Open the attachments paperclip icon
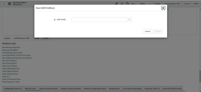 point(116,4)
